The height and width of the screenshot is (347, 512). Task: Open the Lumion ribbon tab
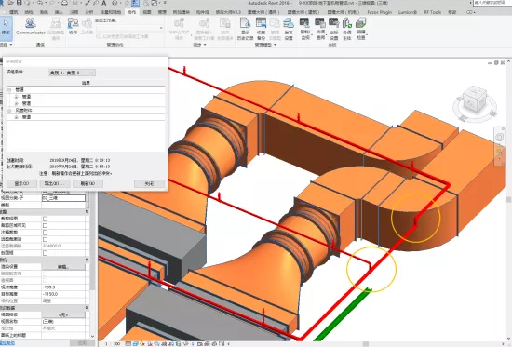tap(407, 12)
